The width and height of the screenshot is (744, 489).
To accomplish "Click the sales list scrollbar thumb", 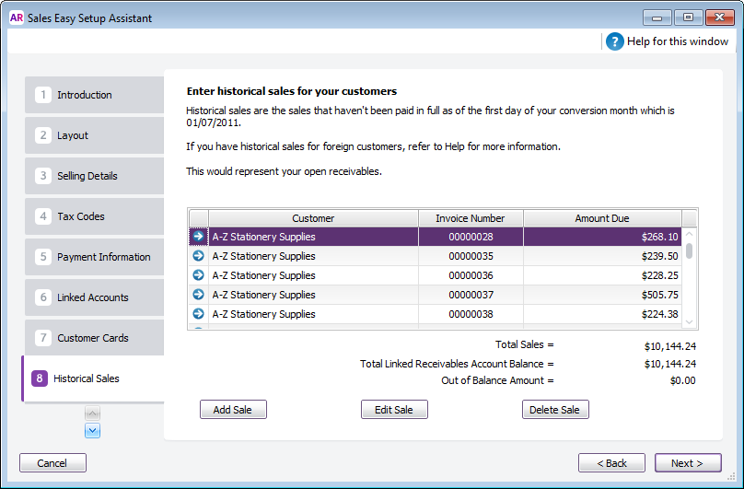I will tap(689, 250).
